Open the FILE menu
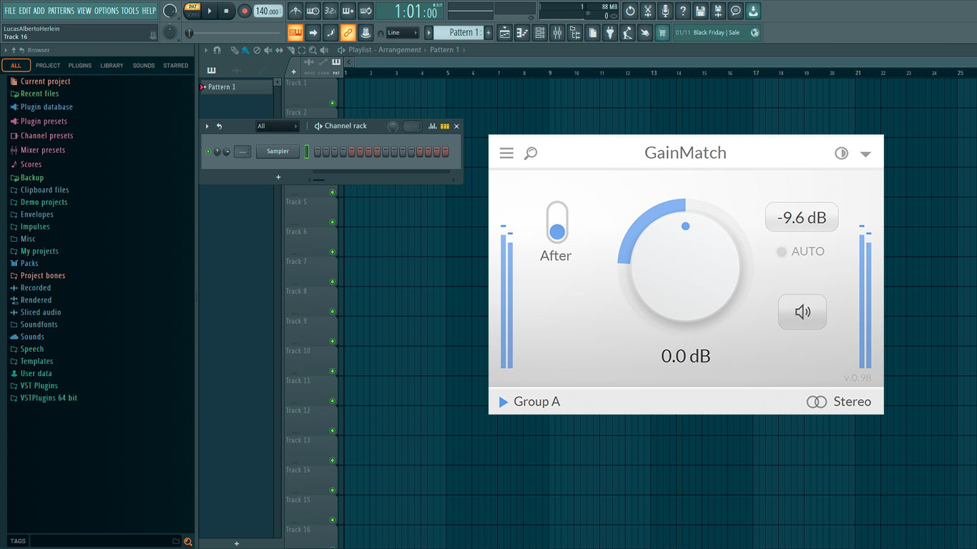Screen dimensions: 977x549 click(10, 11)
